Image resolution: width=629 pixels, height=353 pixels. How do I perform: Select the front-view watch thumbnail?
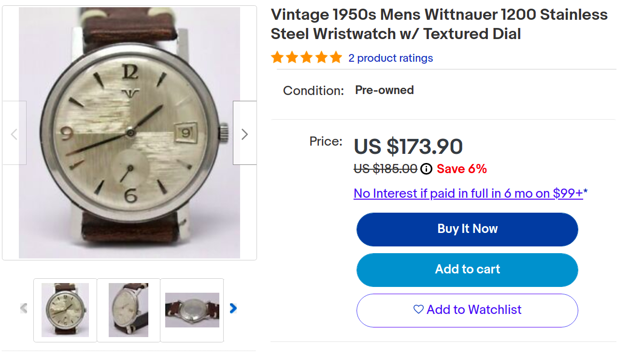pyautogui.click(x=65, y=310)
